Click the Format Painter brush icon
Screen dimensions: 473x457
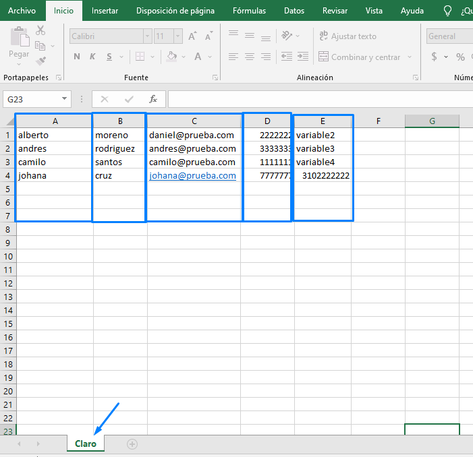40,61
